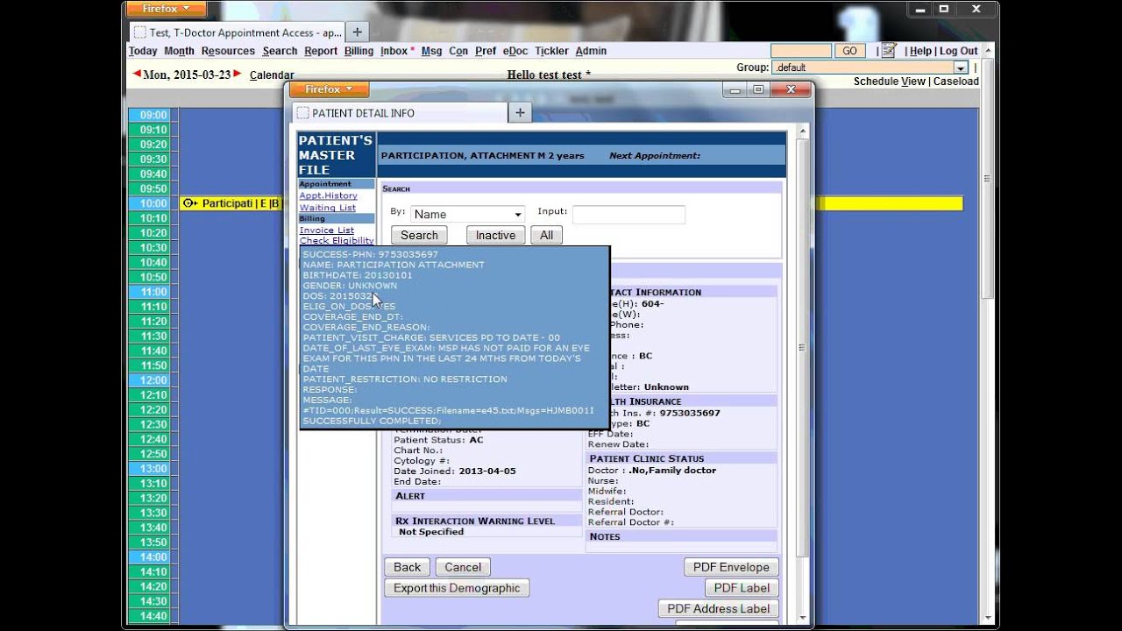The height and width of the screenshot is (631, 1122).
Task: Click the search field beside GO
Action: (801, 51)
